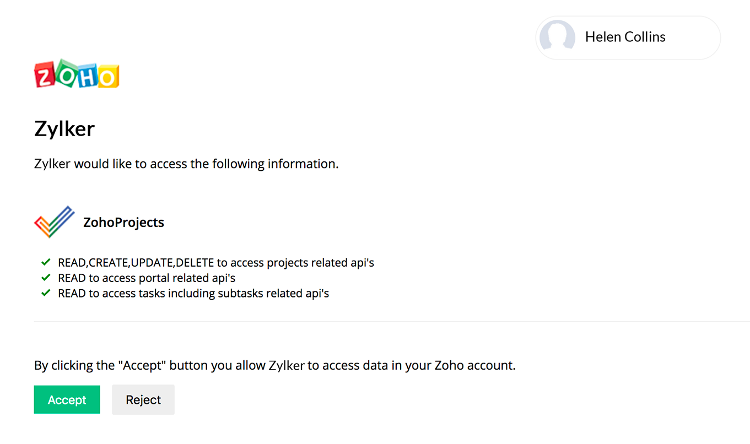Select the READ tasks including subtasks line
This screenshot has height=444, width=750.
click(x=193, y=294)
